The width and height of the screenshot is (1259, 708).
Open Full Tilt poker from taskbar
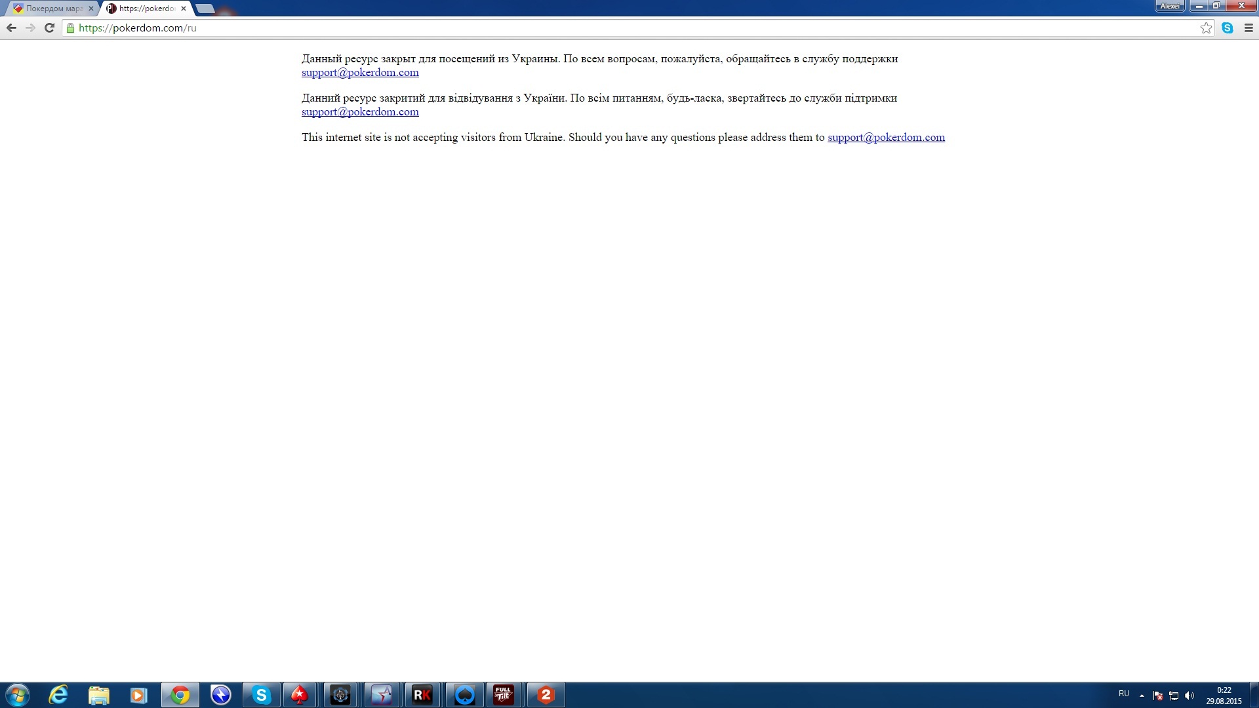[504, 695]
